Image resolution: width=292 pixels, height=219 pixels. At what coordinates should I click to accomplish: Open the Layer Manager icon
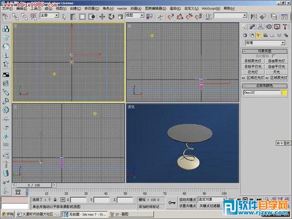click(274, 17)
